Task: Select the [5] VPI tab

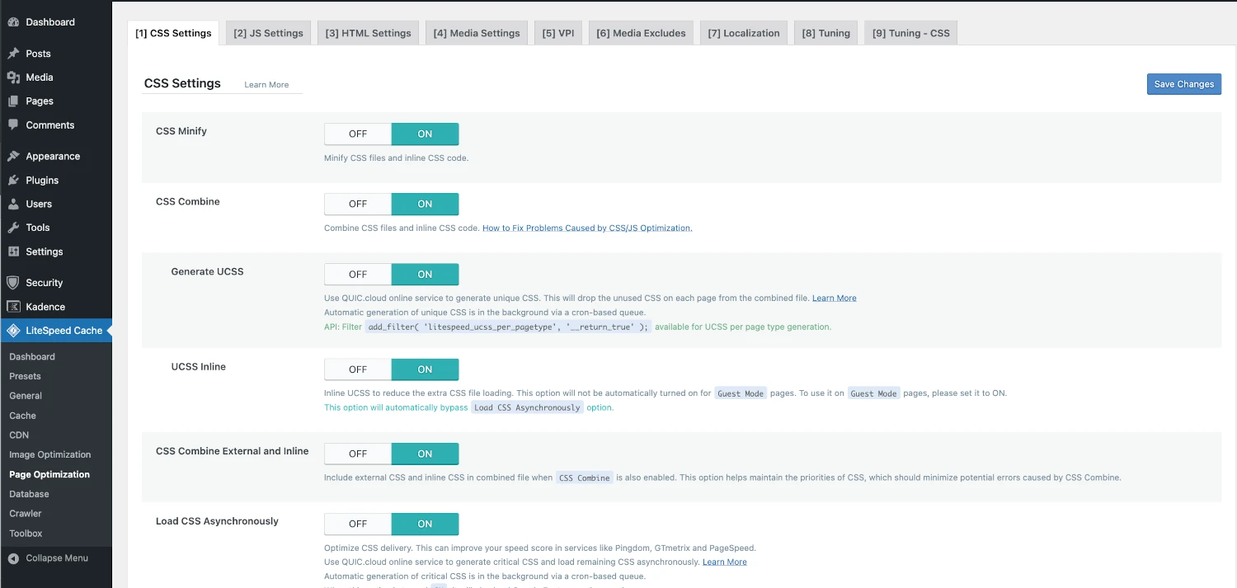Action: 558,33
